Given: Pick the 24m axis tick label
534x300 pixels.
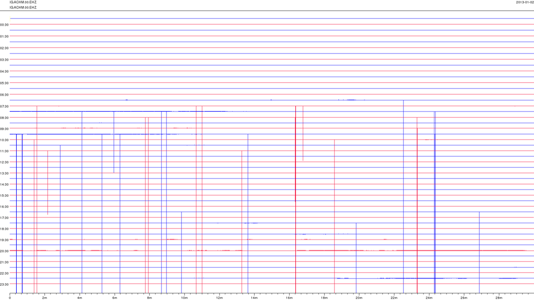Looking at the screenshot, I should click(429, 298).
